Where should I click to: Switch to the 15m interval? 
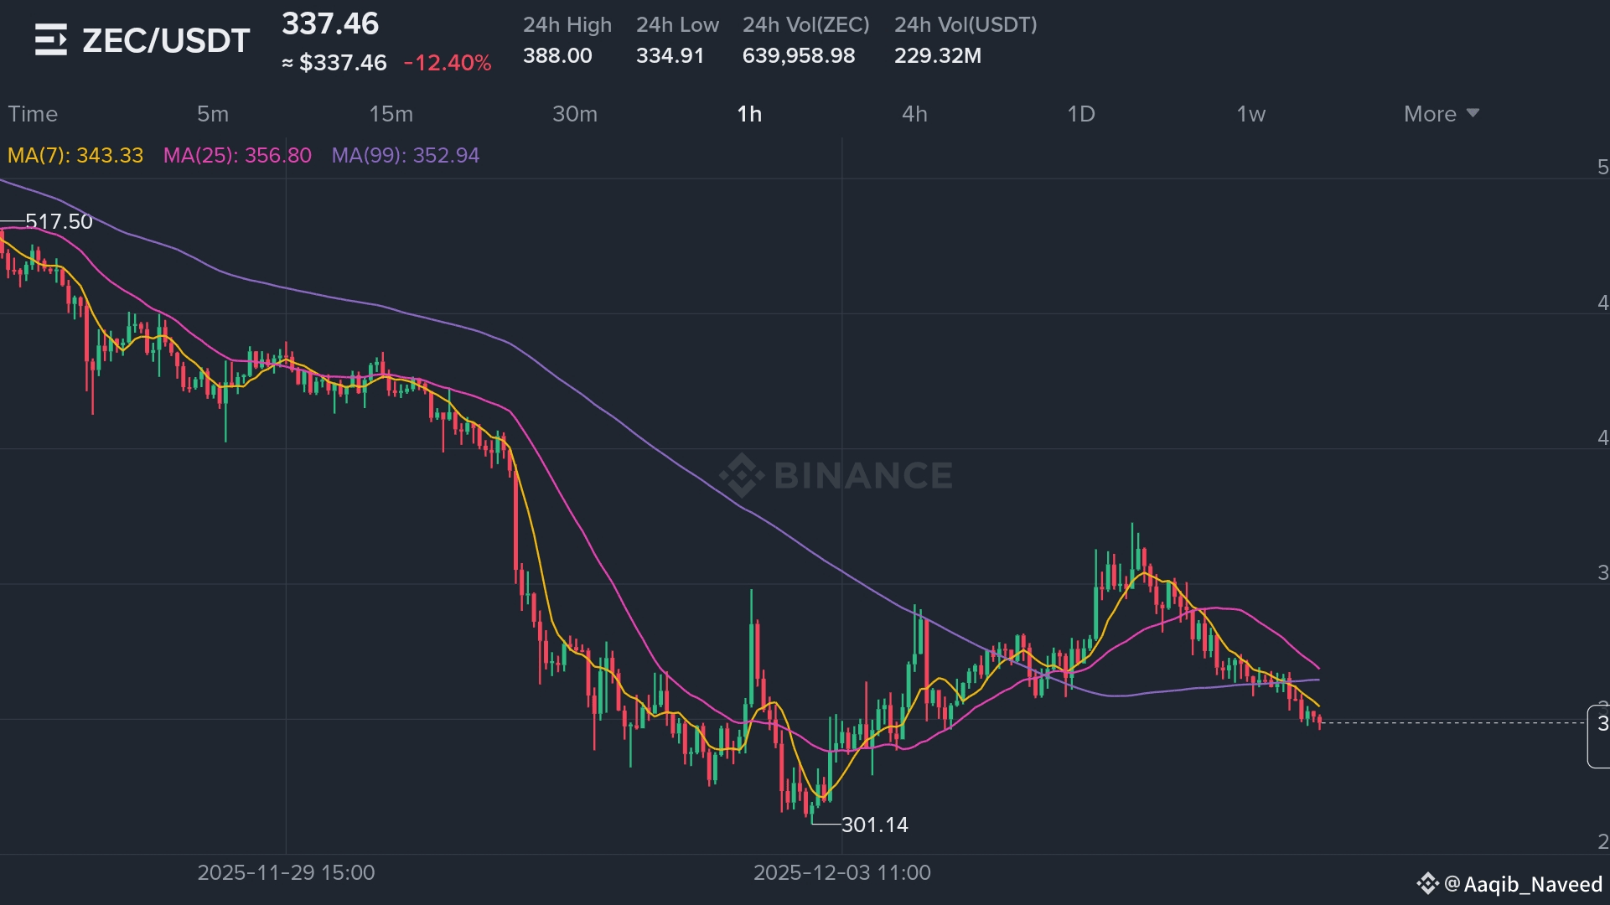point(391,114)
